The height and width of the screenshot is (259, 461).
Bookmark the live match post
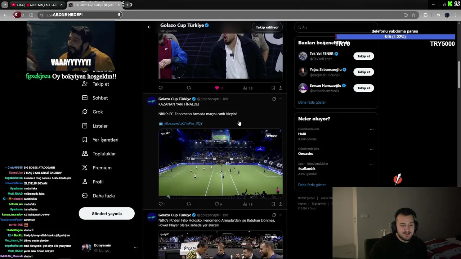pos(273,204)
